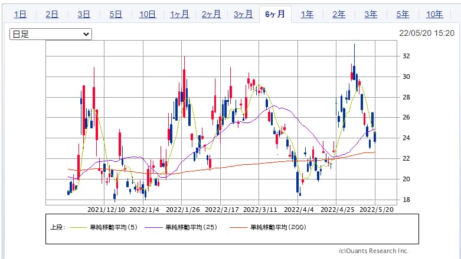Show the 1年 chart range

tap(307, 14)
